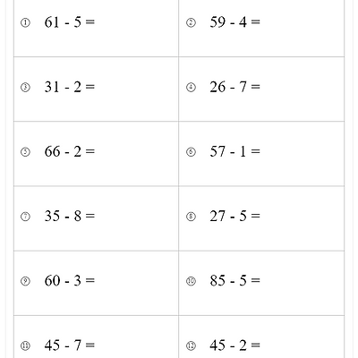Select the problem 85 - 5 =
Image resolution: width=358 pixels, height=358 pixels.
[x=234, y=280]
